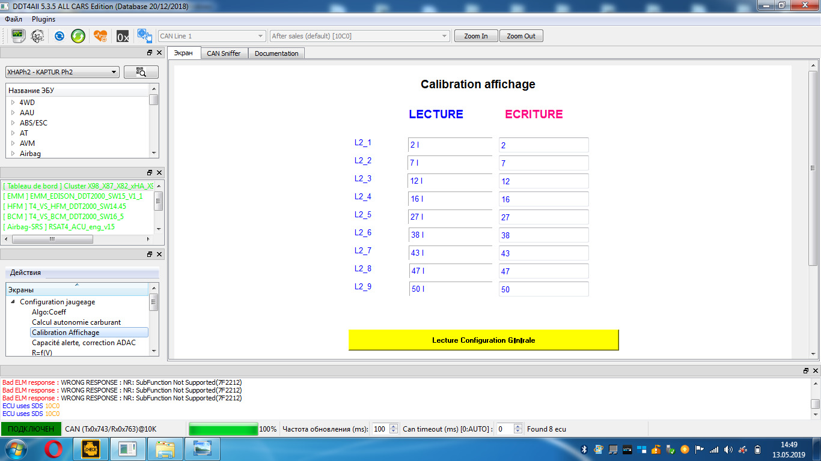Click the battery tray icon
The image size is (821, 461).
click(758, 449)
